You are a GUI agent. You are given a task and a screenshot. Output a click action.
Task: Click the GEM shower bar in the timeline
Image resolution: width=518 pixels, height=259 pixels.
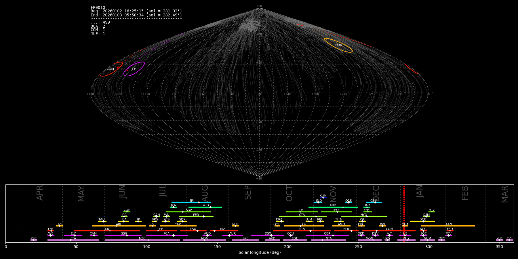pos(374,202)
